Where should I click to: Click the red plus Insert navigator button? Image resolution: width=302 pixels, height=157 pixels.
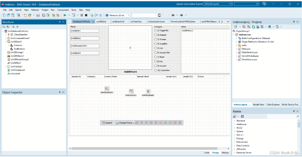point(156,123)
